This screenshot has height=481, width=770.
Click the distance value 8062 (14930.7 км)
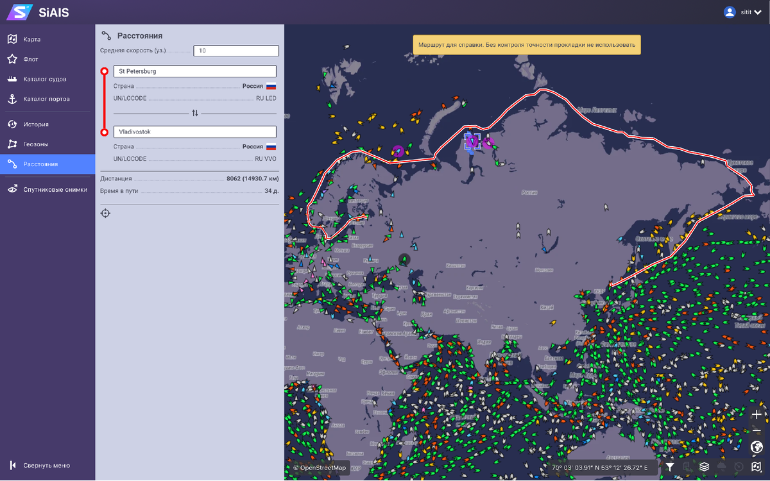point(252,179)
